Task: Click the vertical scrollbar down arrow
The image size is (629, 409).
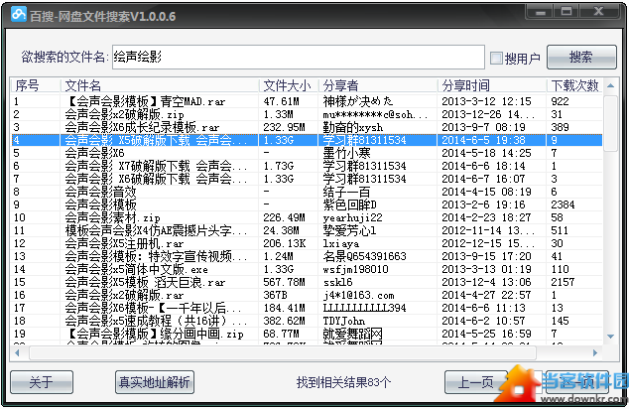Action: [x=610, y=337]
